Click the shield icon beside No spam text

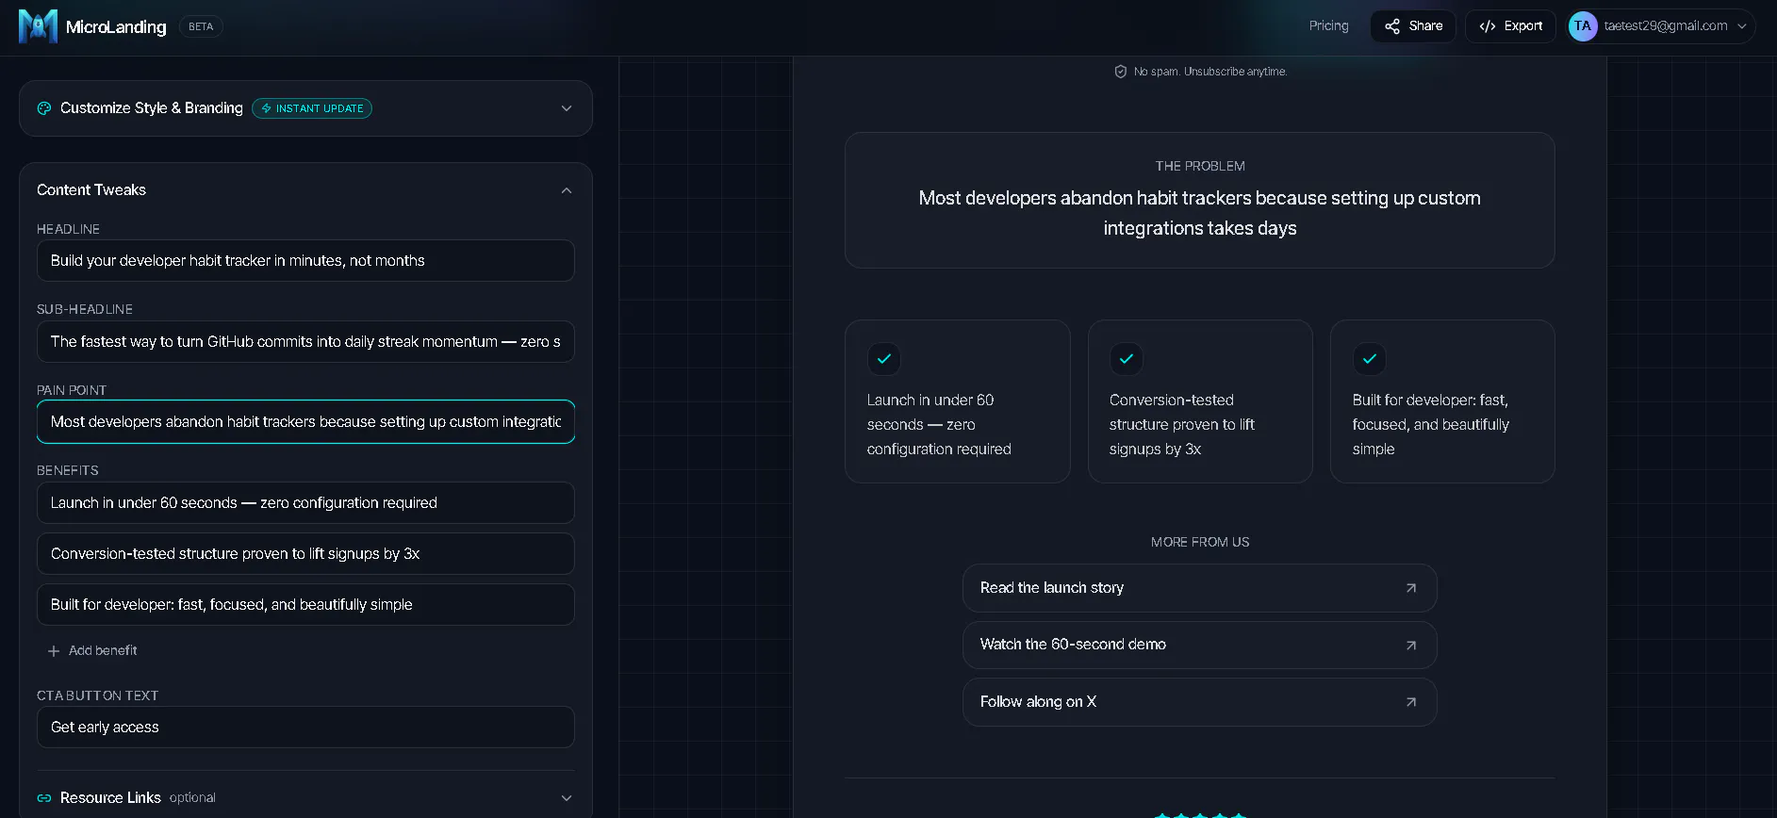pyautogui.click(x=1121, y=72)
